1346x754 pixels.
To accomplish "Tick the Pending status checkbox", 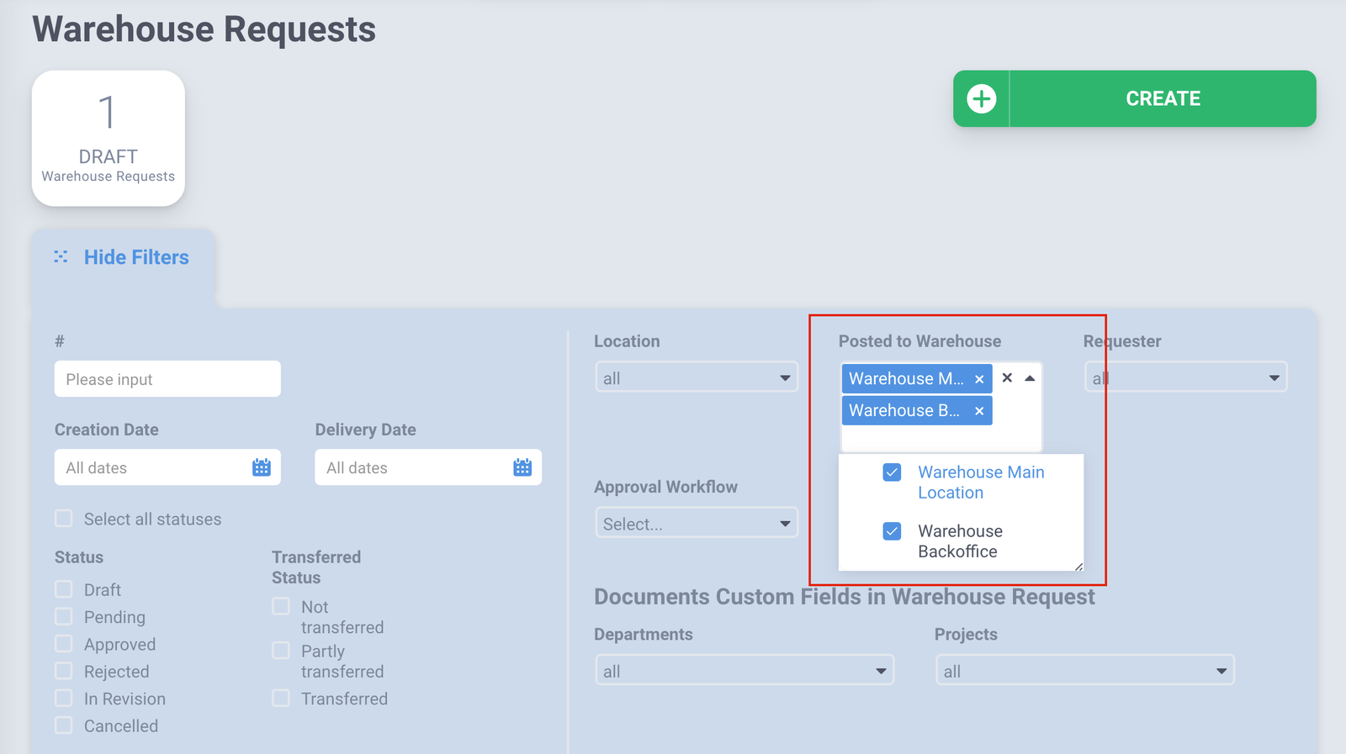I will point(64,617).
